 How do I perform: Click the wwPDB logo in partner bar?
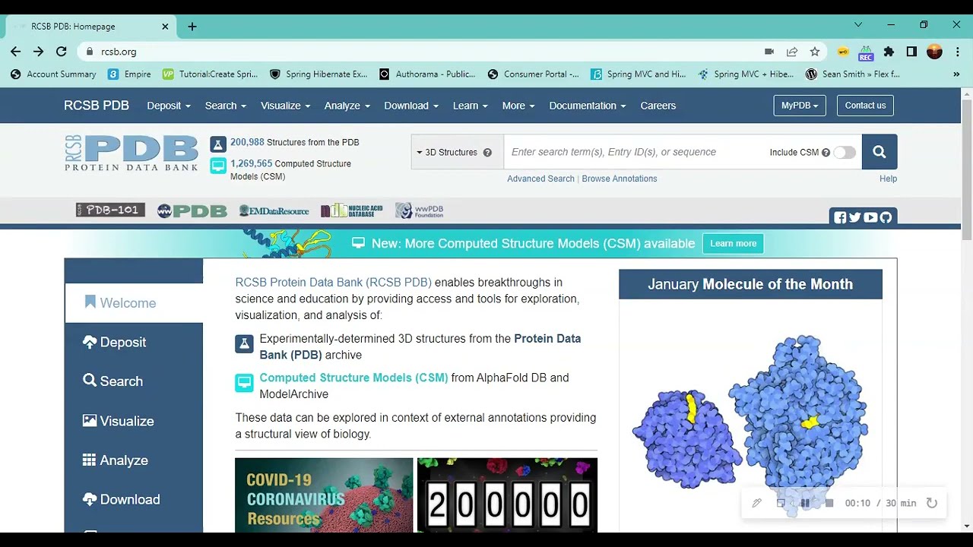(x=192, y=210)
